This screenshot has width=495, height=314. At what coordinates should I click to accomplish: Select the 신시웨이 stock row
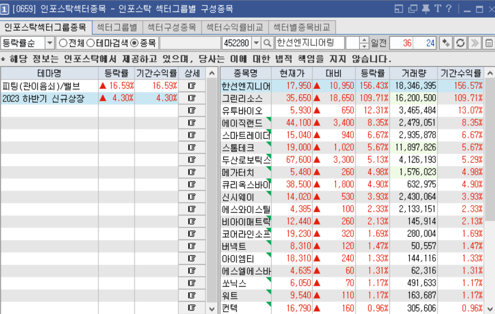352,197
